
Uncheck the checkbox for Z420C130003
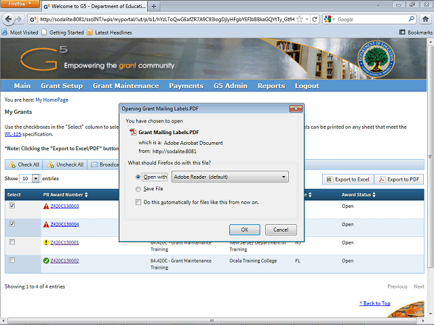pos(12,205)
